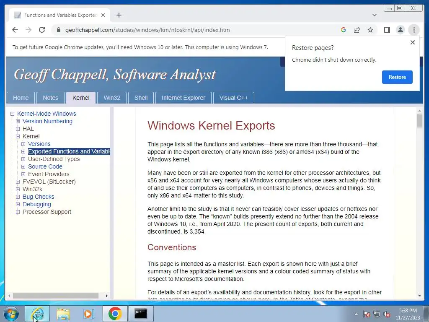Open the Bug Checks link

38,197
